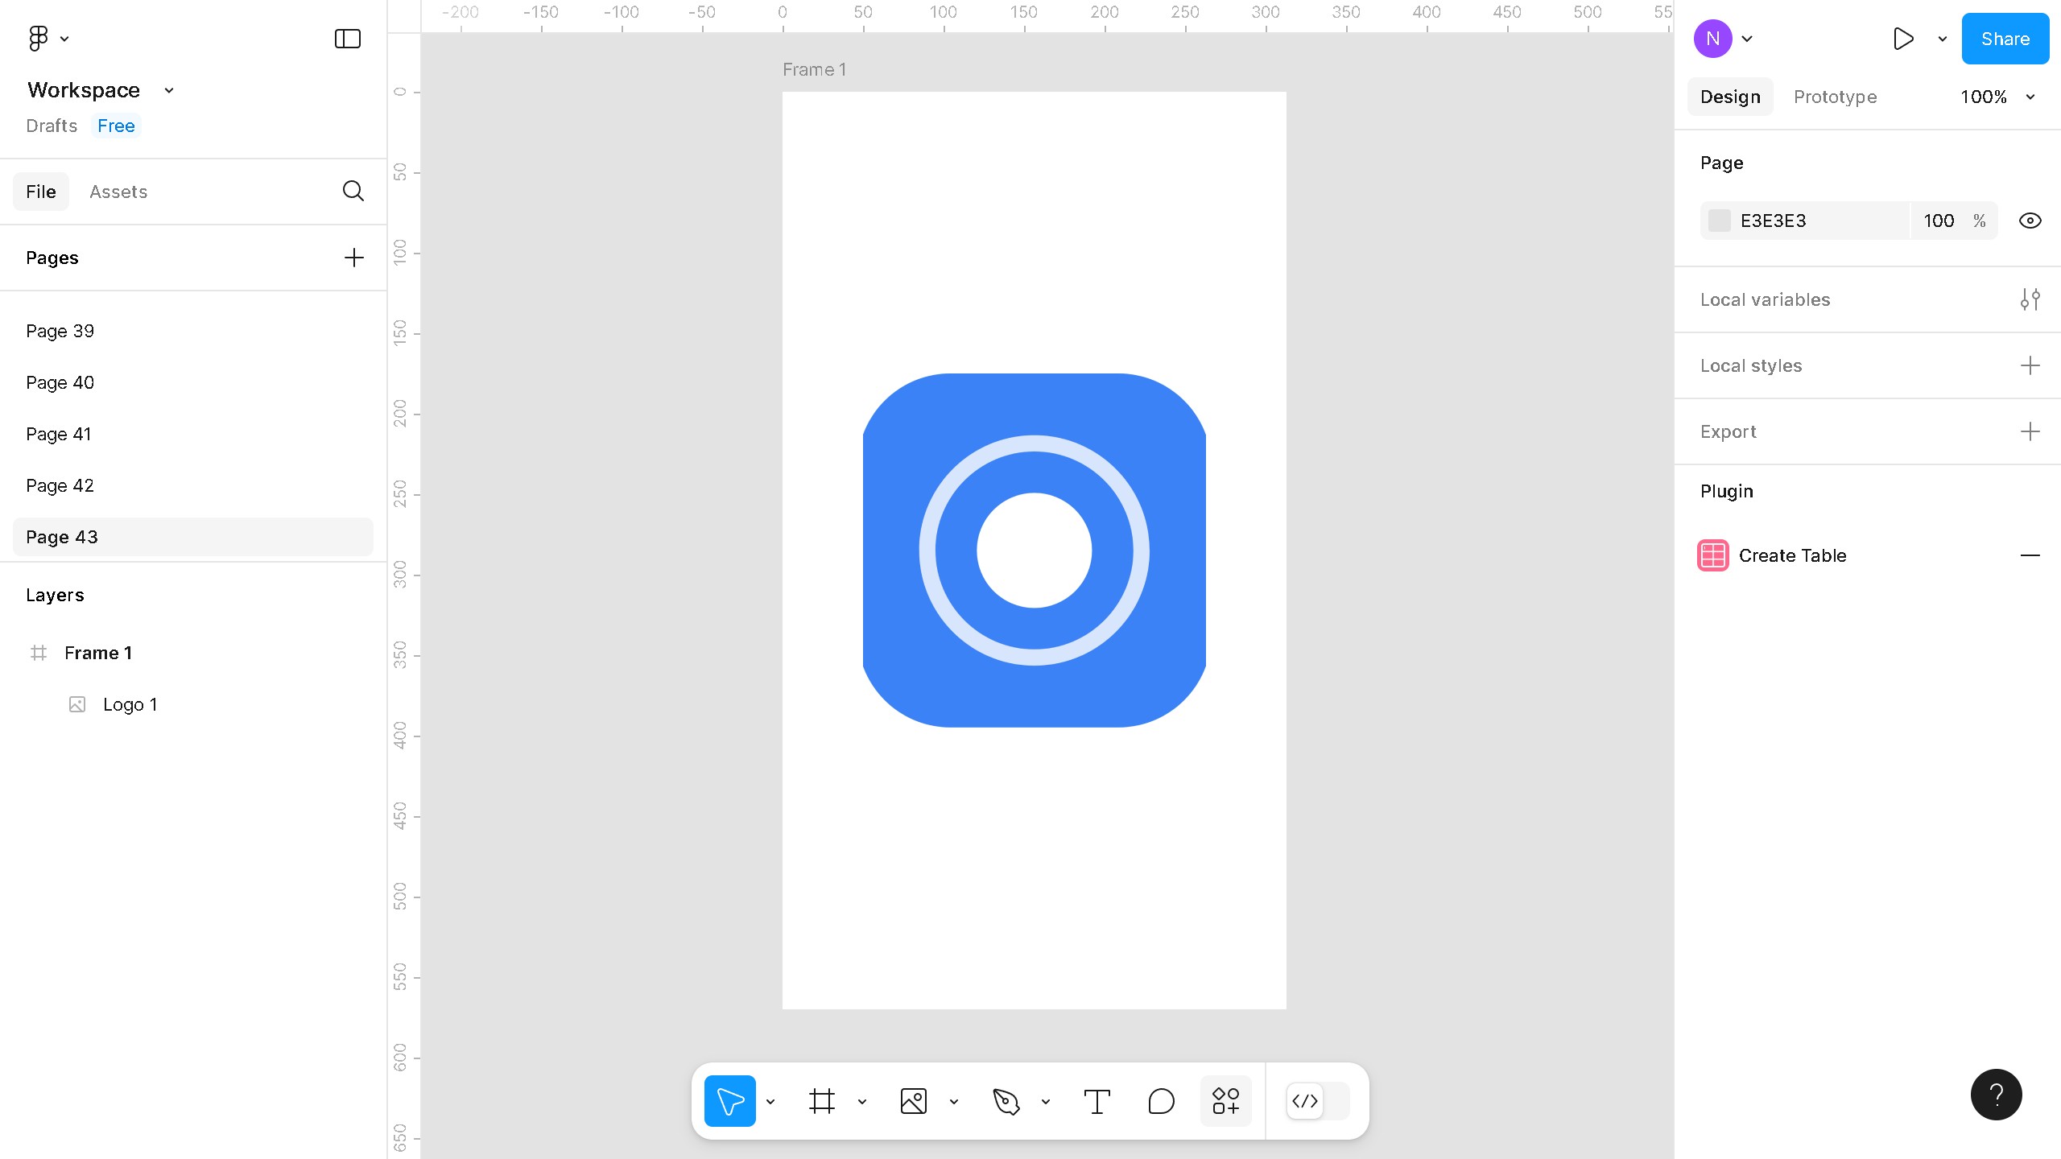Open the Actions panel in the toolbar
Viewport: 2061px width, 1159px height.
[x=1225, y=1100]
